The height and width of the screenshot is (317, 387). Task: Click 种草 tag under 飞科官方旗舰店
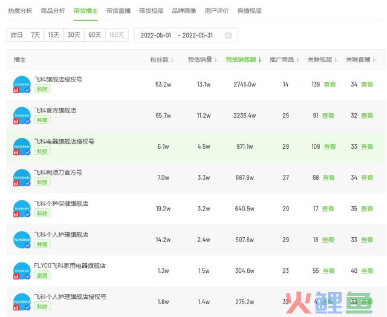[42, 120]
